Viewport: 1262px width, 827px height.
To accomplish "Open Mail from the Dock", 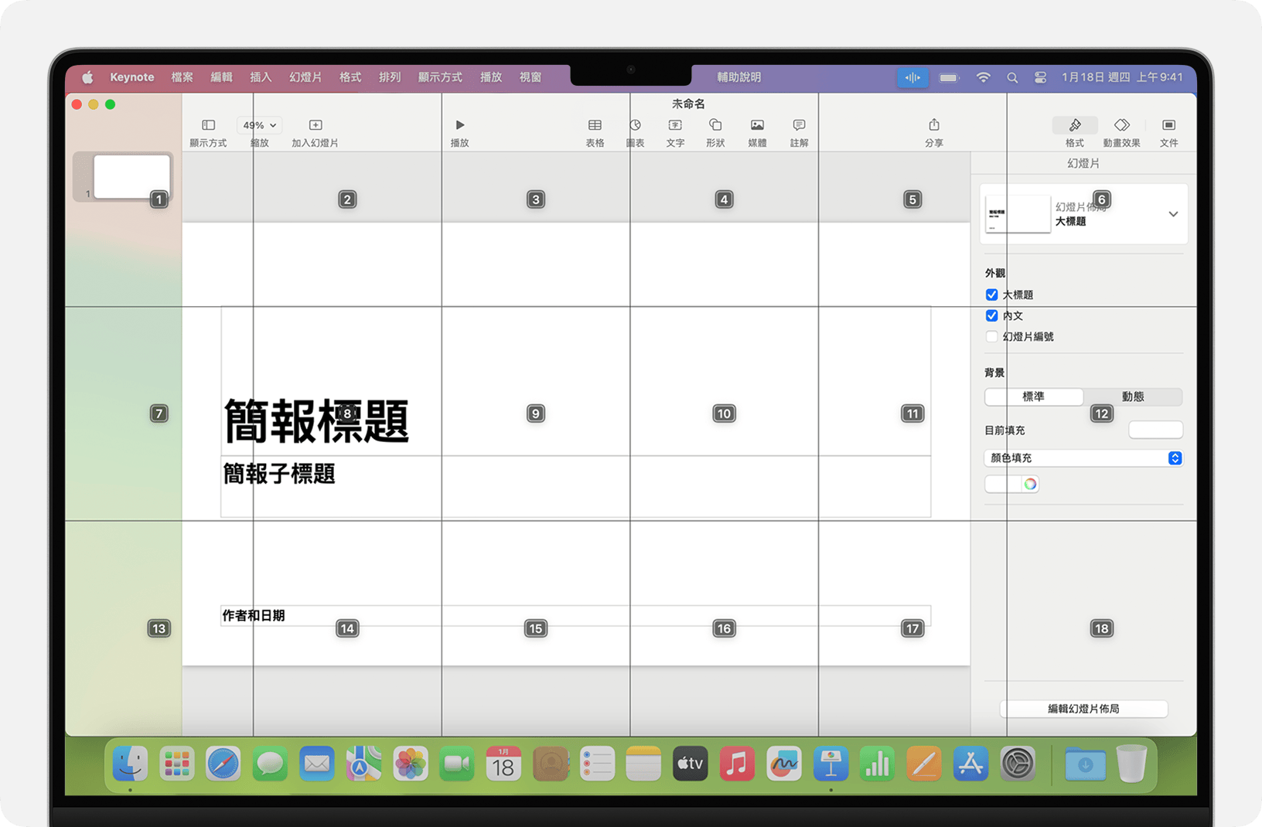I will [317, 764].
